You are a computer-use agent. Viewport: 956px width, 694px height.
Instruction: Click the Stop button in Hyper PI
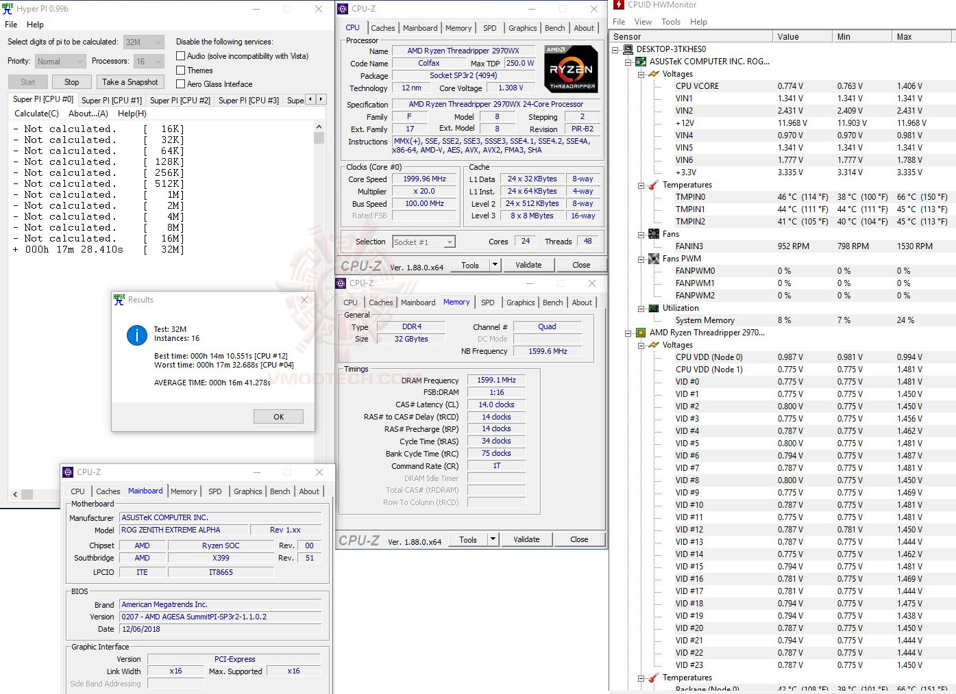[72, 82]
